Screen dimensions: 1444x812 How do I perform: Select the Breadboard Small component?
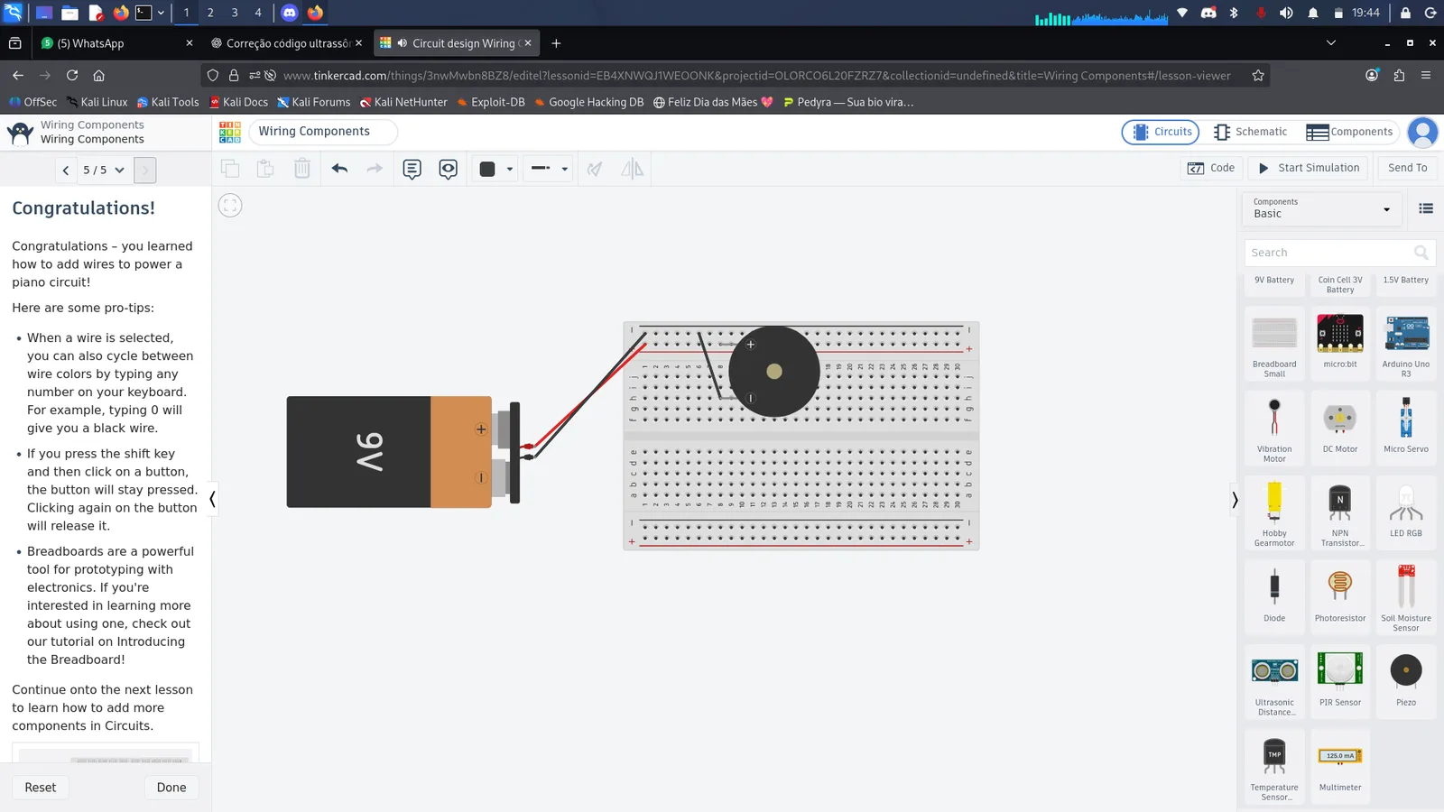tap(1274, 344)
